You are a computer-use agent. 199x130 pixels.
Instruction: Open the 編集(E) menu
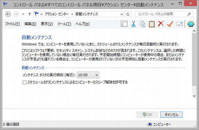point(30,24)
